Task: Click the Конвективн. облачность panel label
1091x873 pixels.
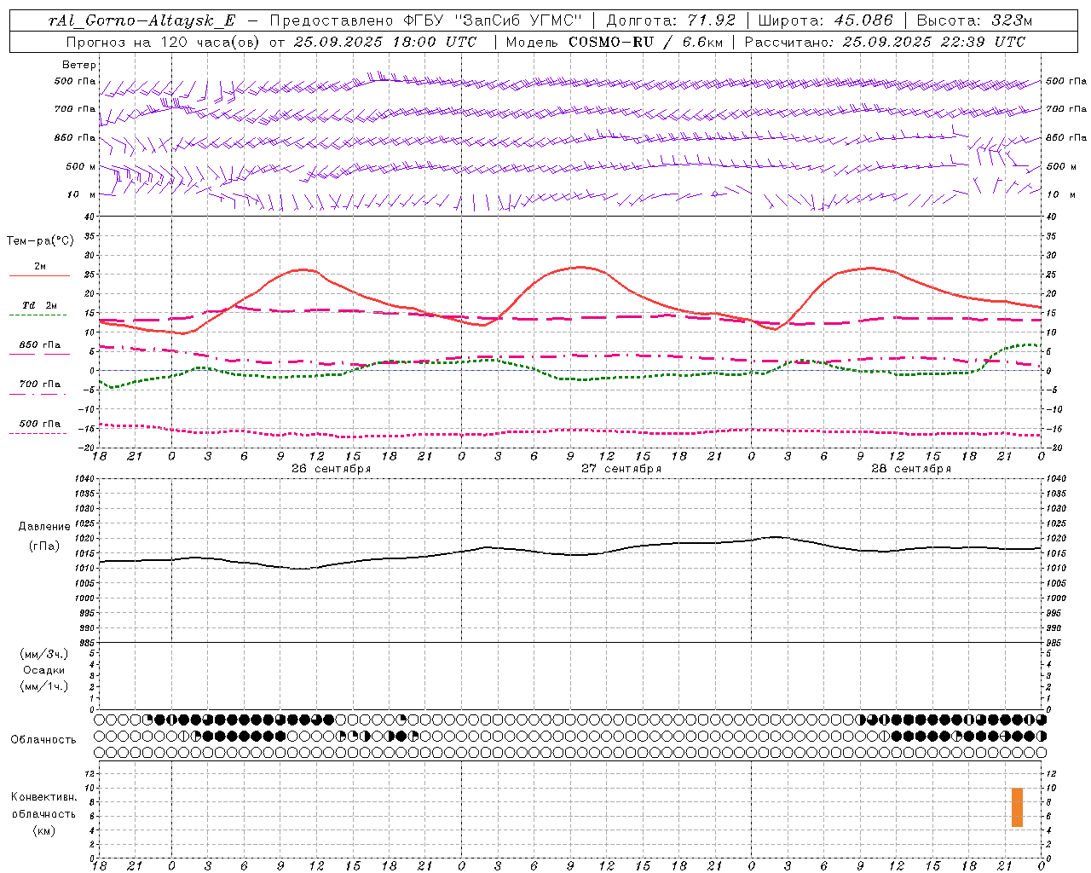Action: [43, 813]
